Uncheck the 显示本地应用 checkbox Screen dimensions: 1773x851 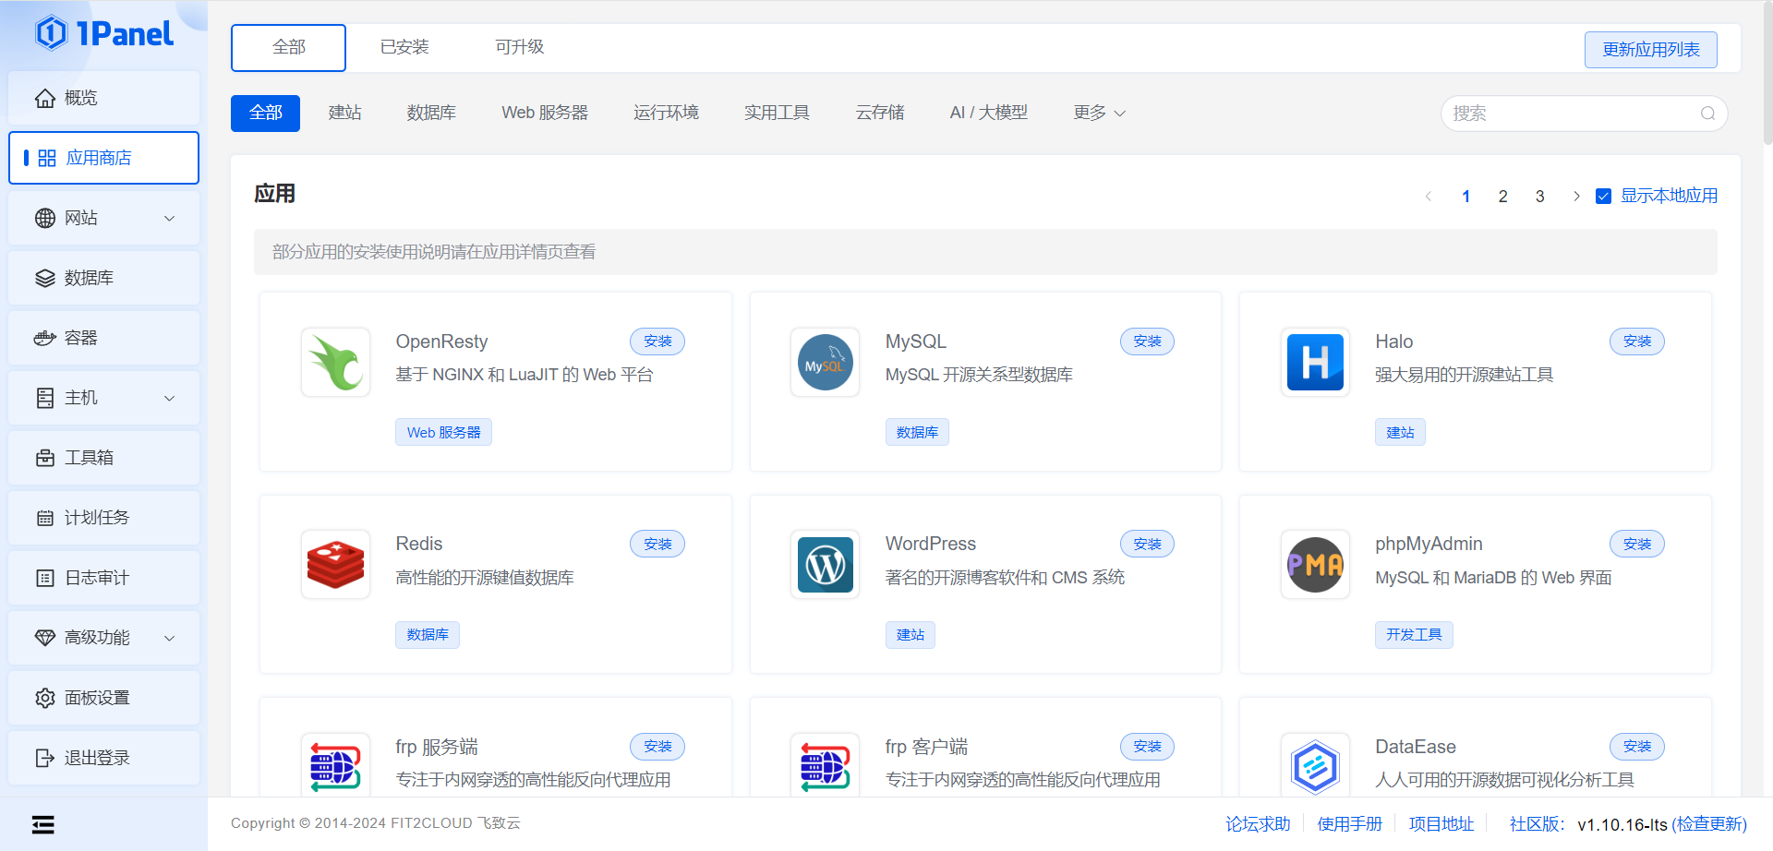click(1604, 197)
